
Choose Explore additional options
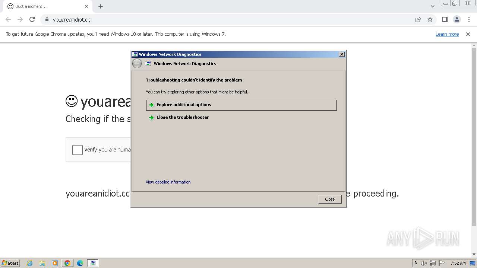point(241,105)
